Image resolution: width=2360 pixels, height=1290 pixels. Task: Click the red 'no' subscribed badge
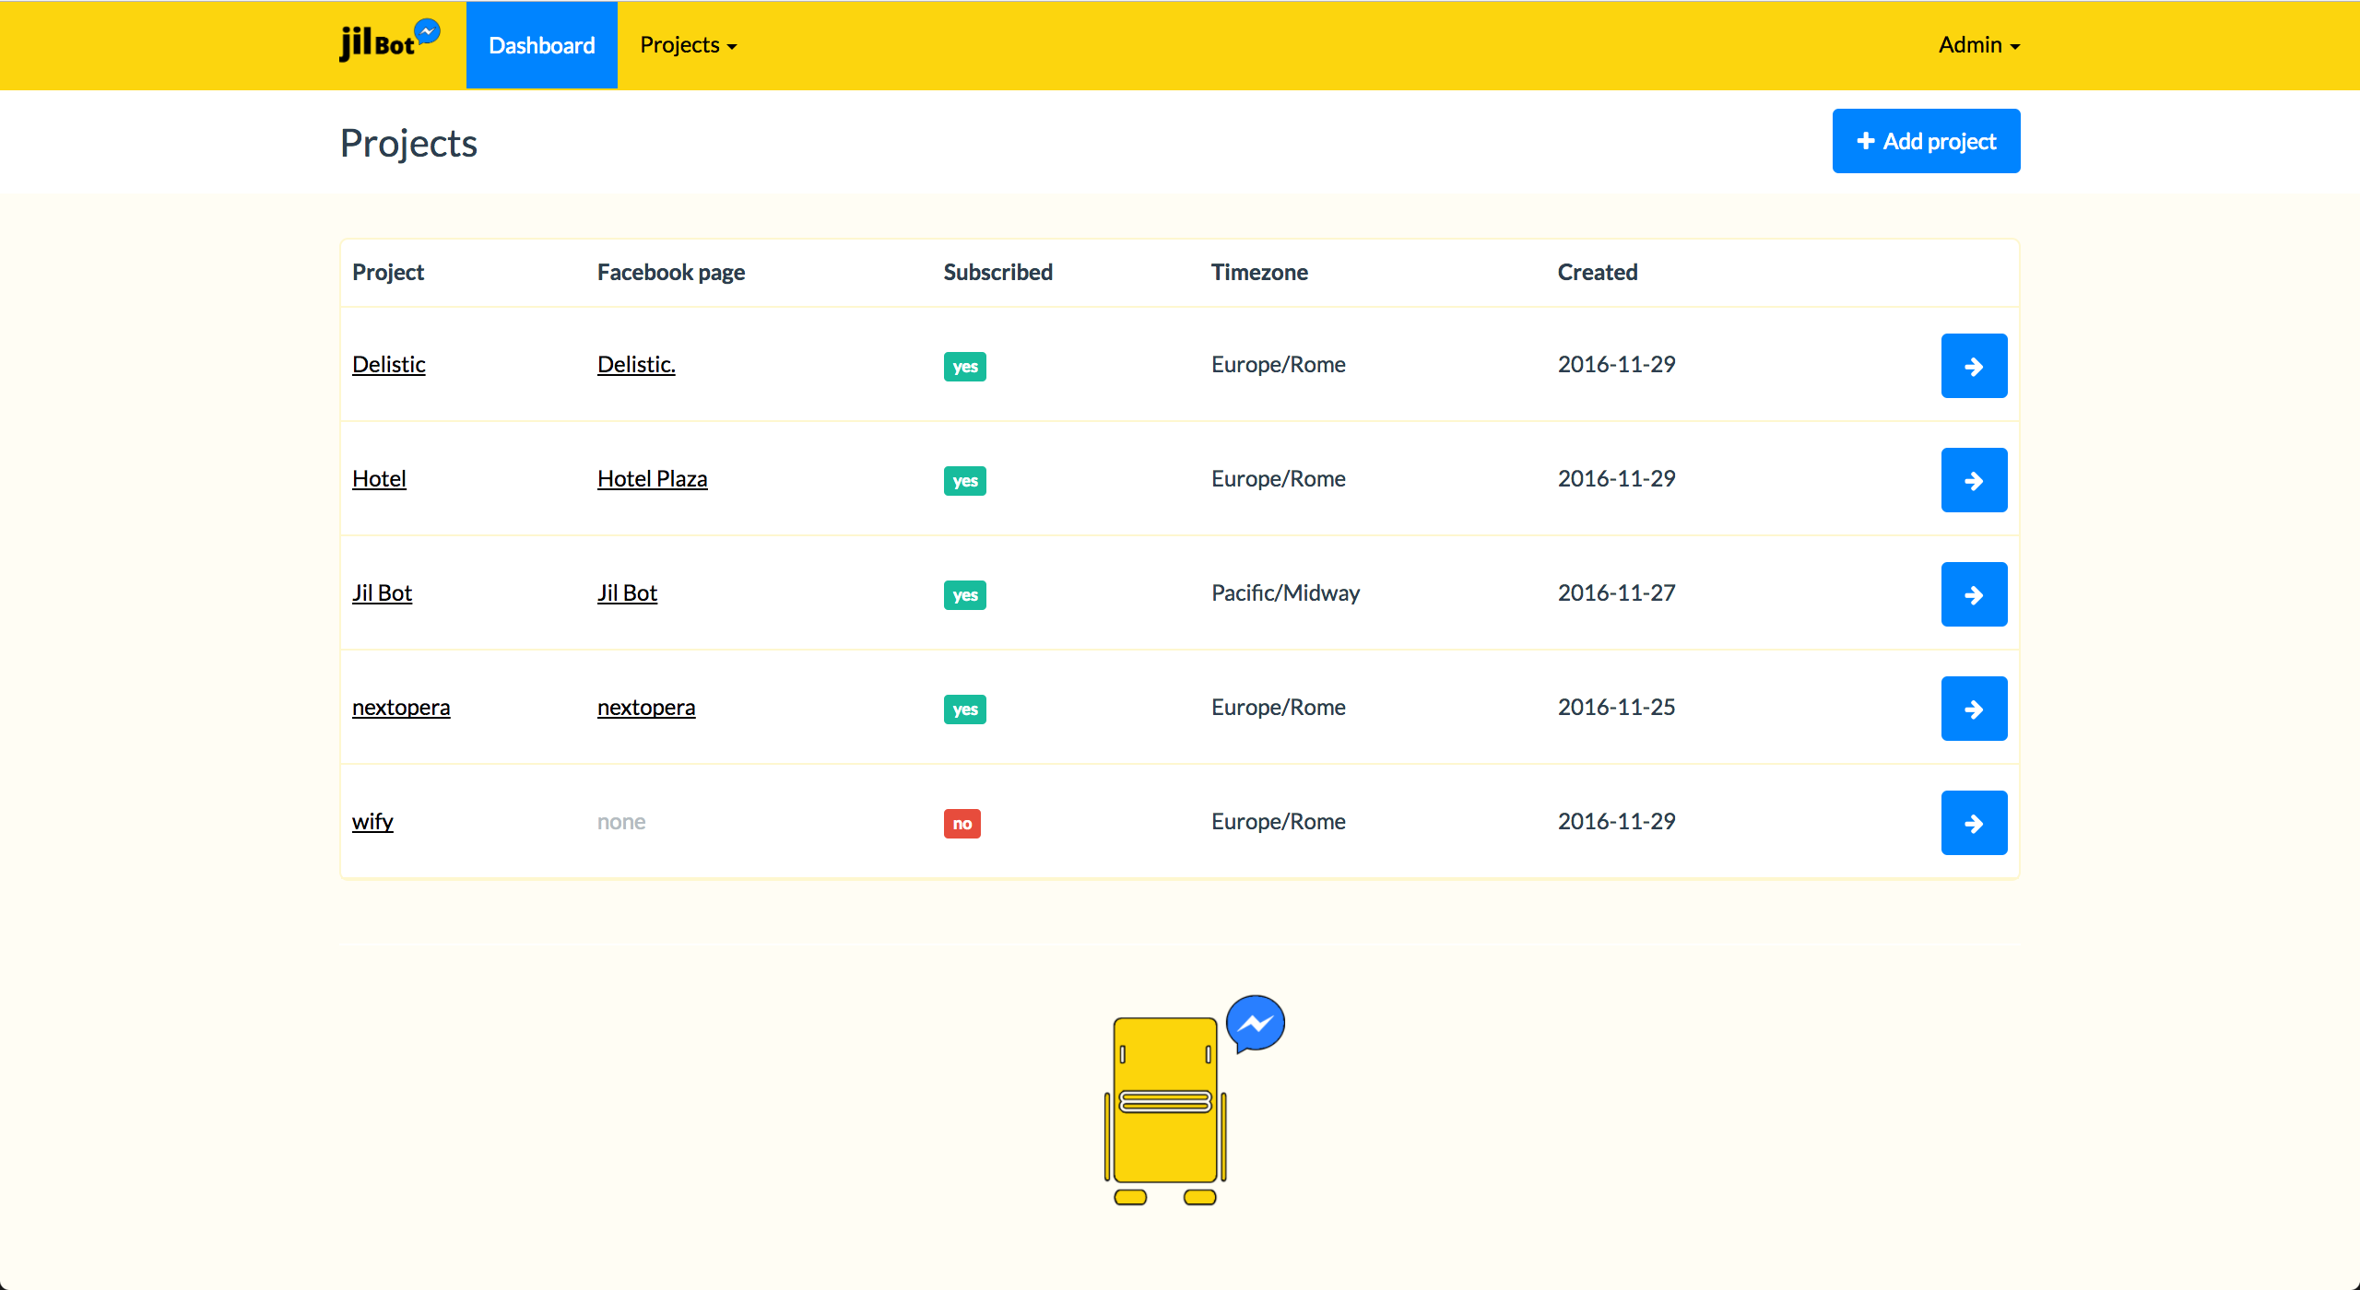point(962,823)
